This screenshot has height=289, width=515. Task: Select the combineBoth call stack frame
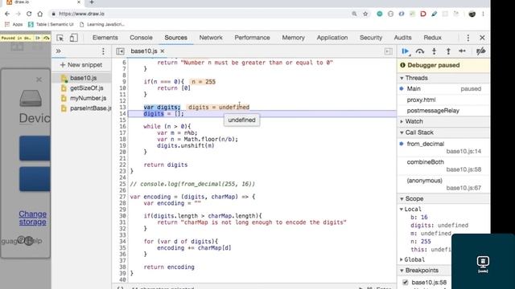pos(443,165)
